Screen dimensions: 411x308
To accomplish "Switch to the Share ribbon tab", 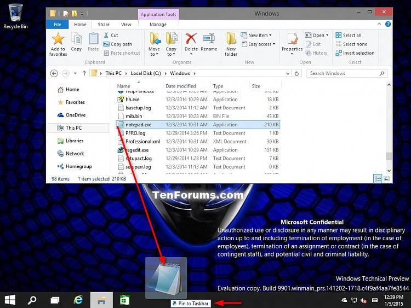I will coord(104,24).
